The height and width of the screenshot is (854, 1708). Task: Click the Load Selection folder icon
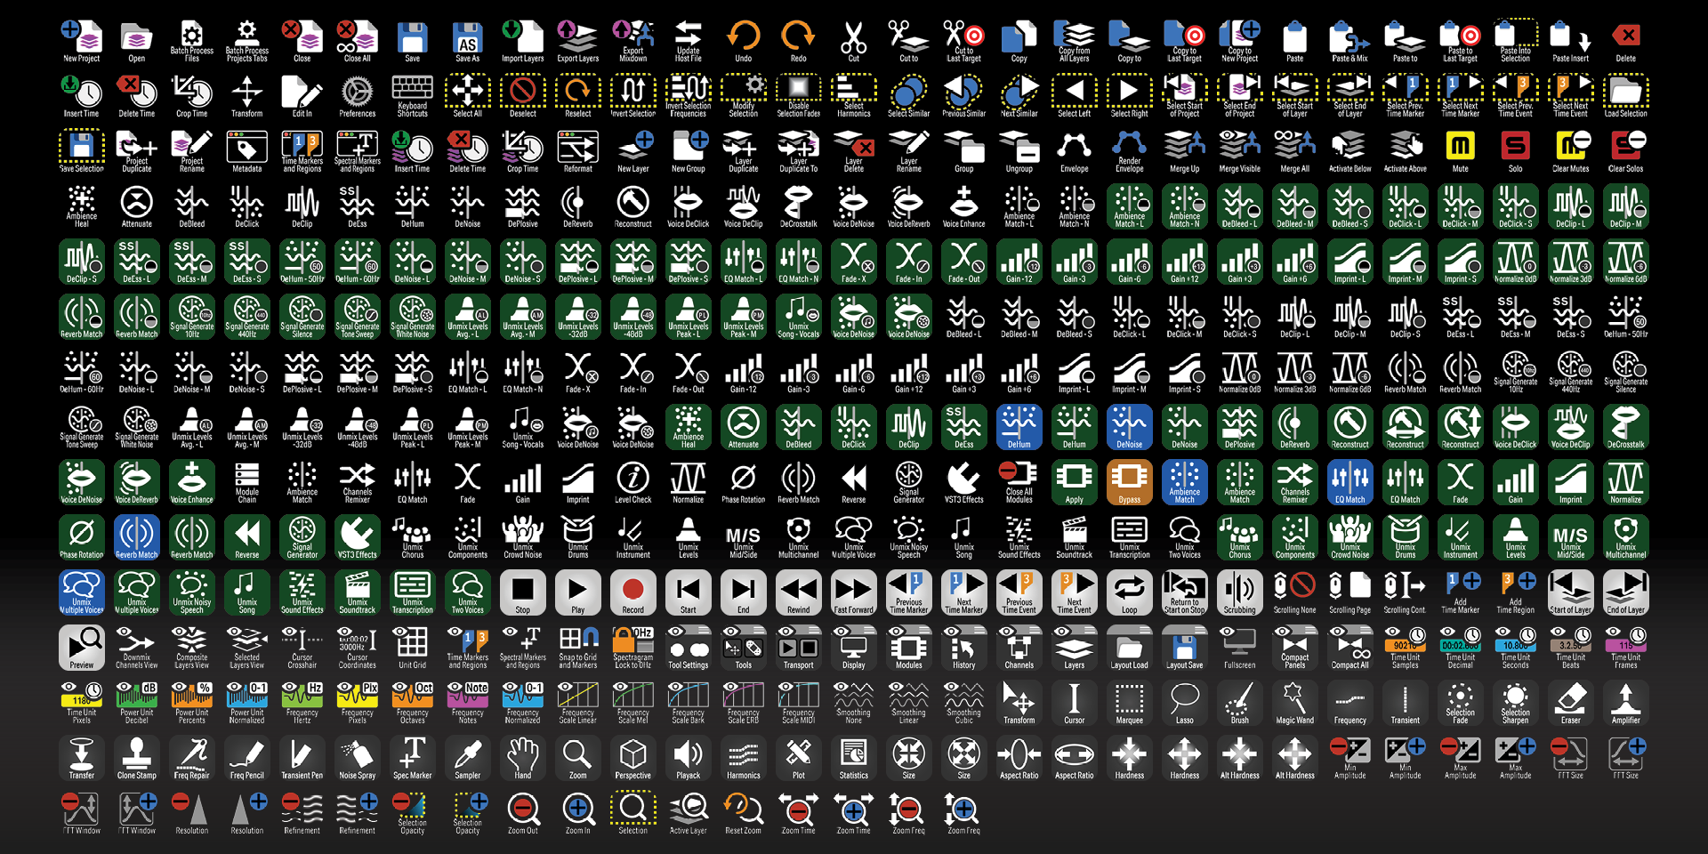point(1625,96)
